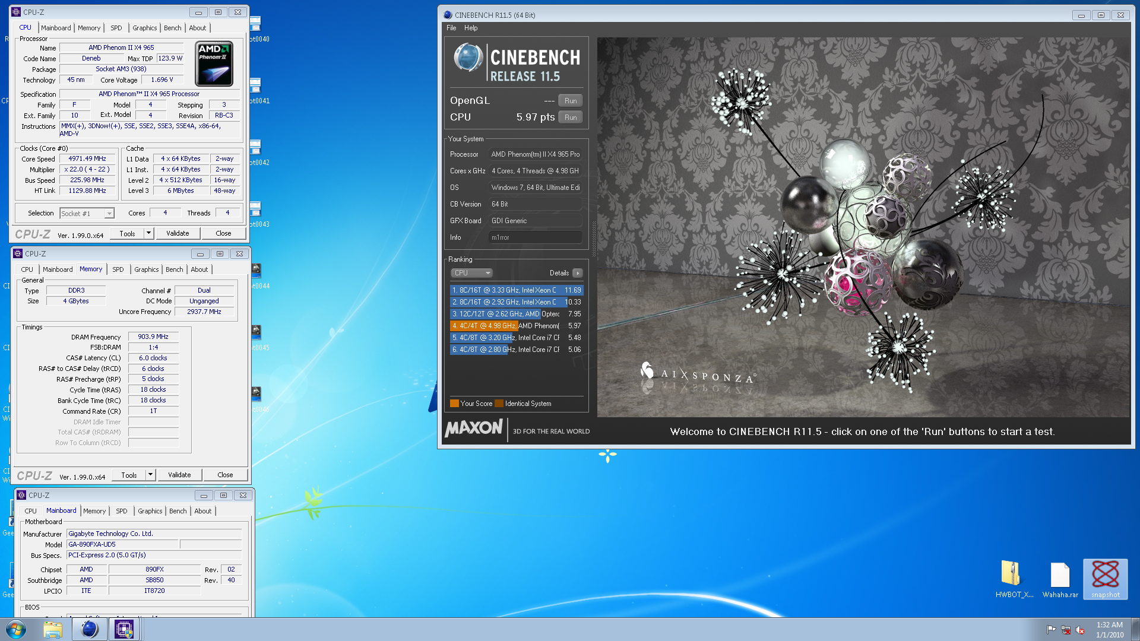This screenshot has width=1140, height=641.
Task: Select ranking row 1 Intel Xeon 11.69
Action: tap(517, 290)
